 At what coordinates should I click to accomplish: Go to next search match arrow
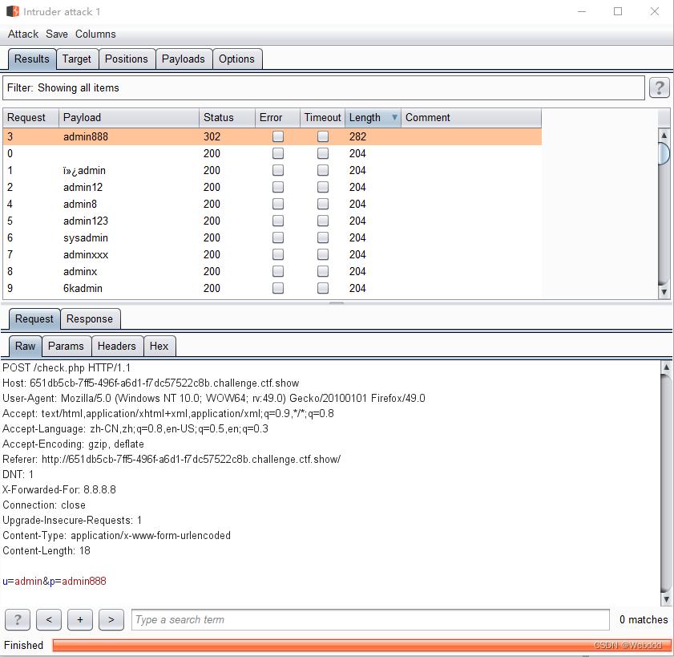(111, 619)
